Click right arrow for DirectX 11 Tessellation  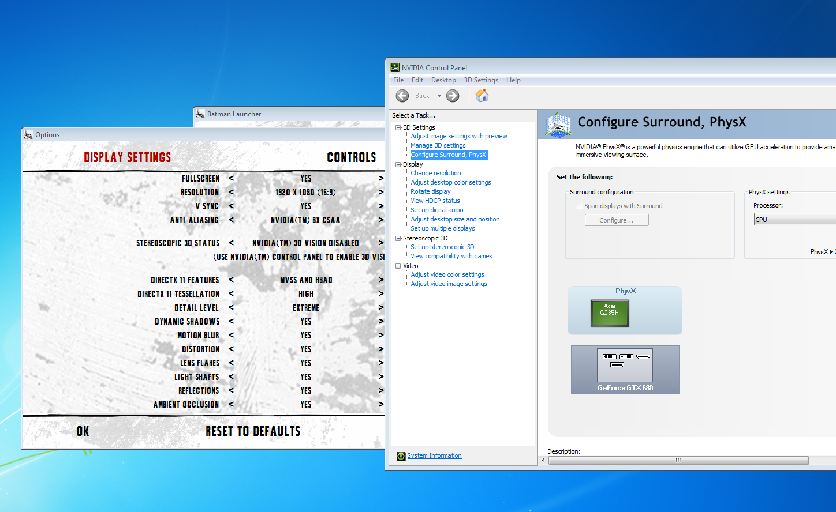[380, 294]
